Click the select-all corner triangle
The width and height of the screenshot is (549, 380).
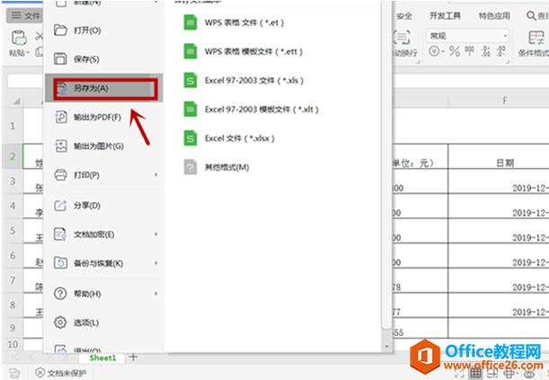pos(16,102)
